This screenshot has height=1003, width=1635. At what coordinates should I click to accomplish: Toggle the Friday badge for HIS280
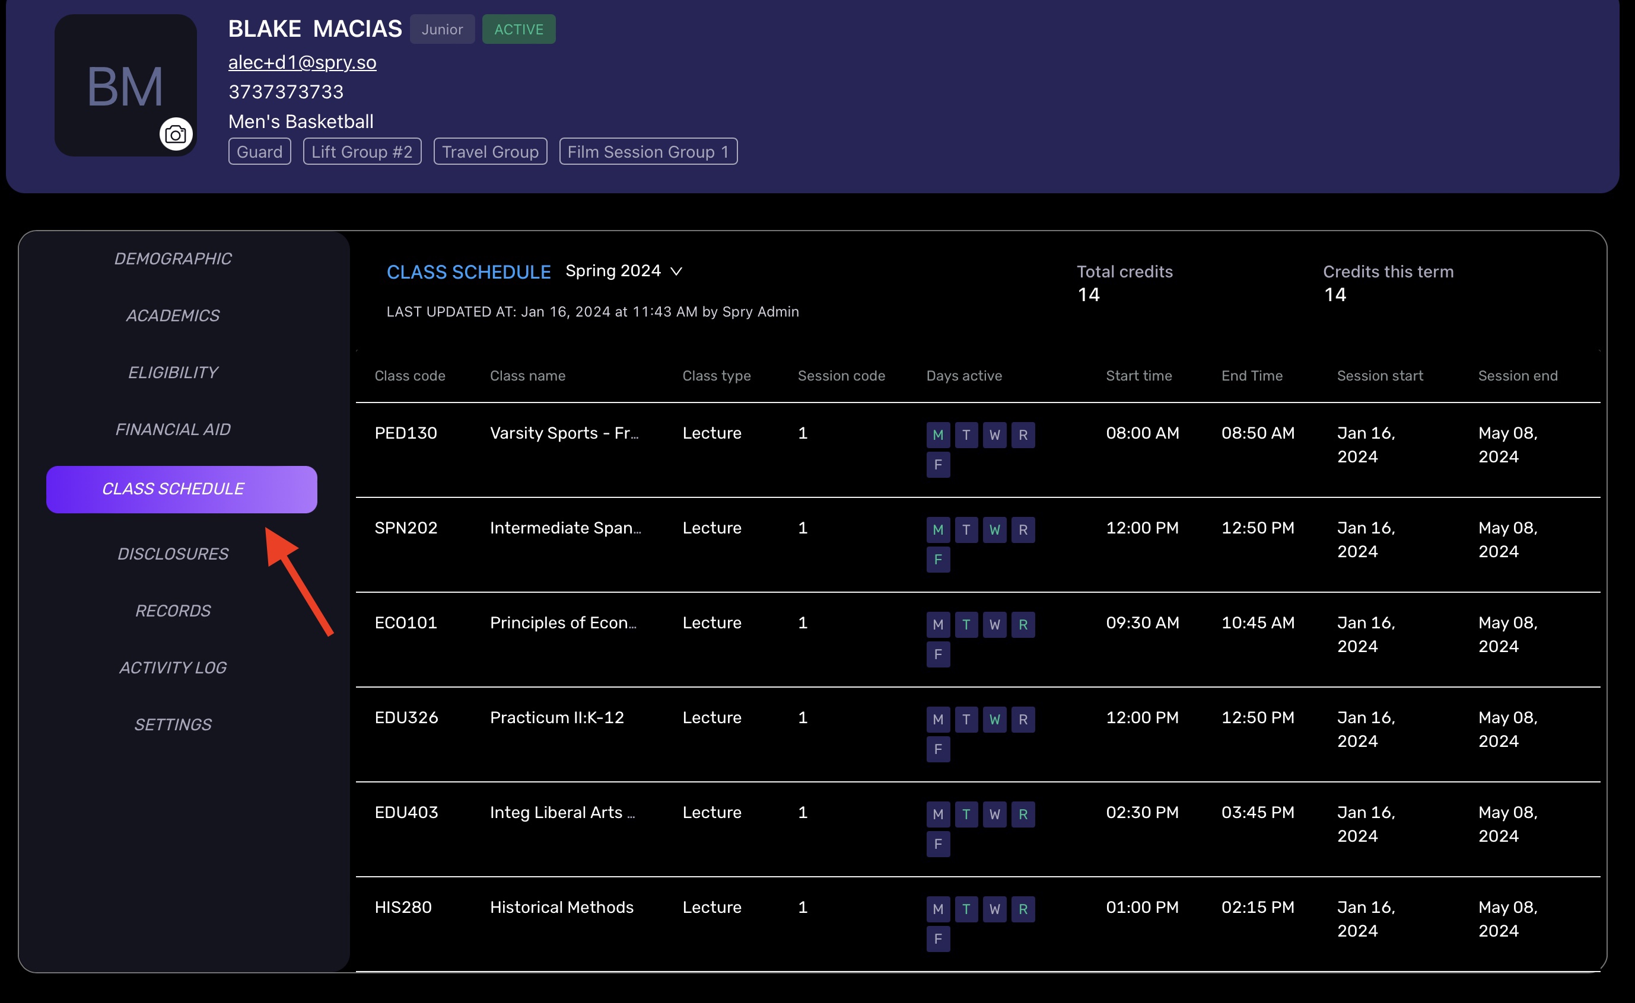pos(937,938)
